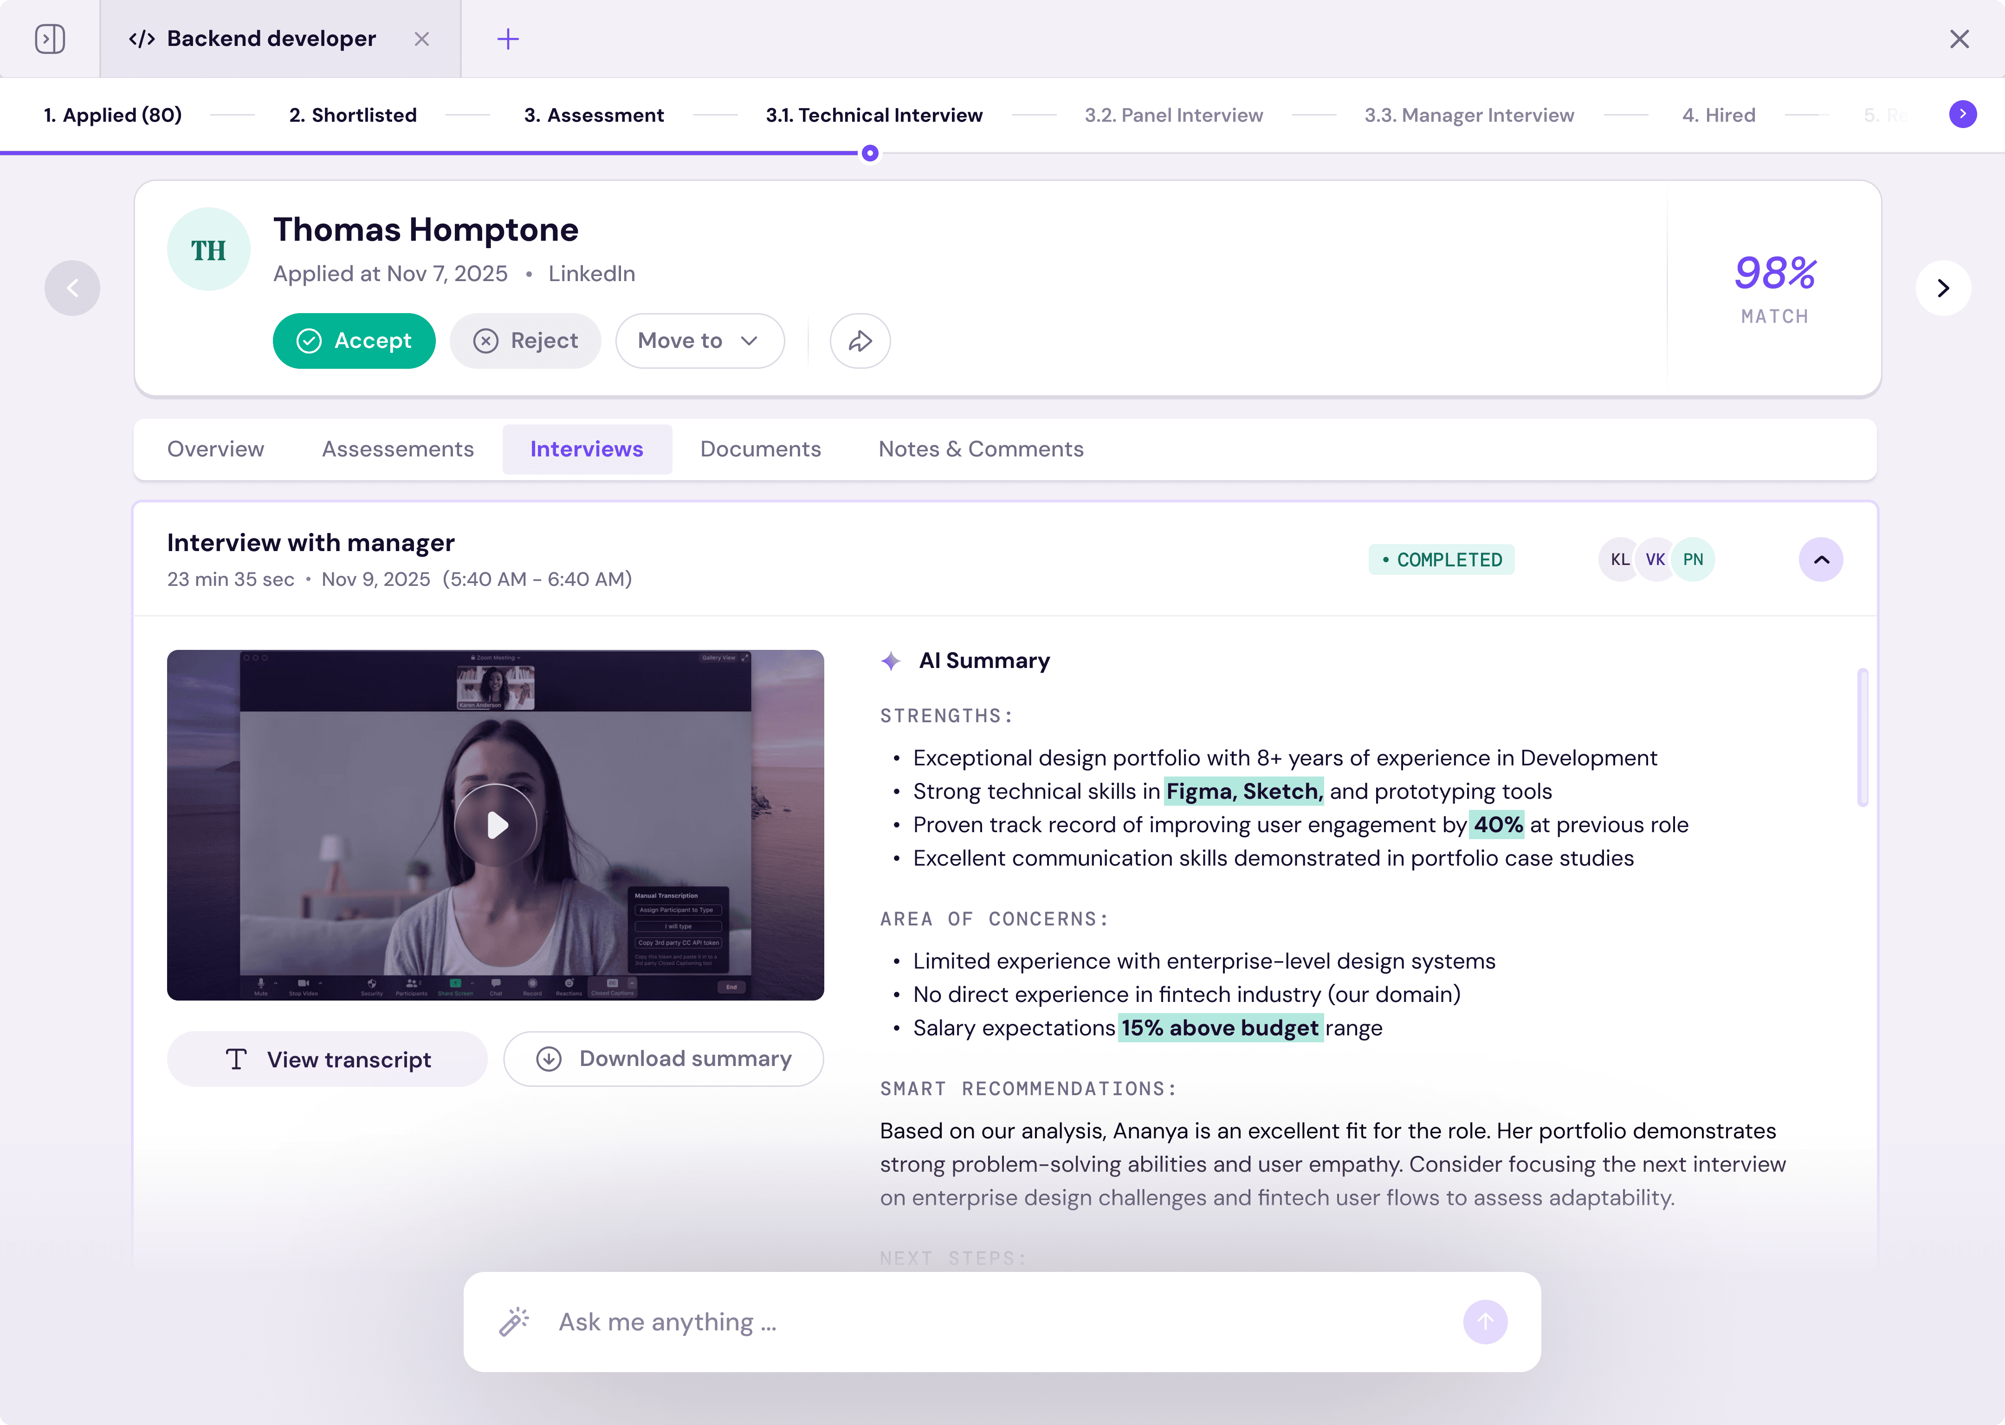Select the 3.2. Panel Interview stage
This screenshot has height=1425, width=2005.
click(x=1173, y=115)
